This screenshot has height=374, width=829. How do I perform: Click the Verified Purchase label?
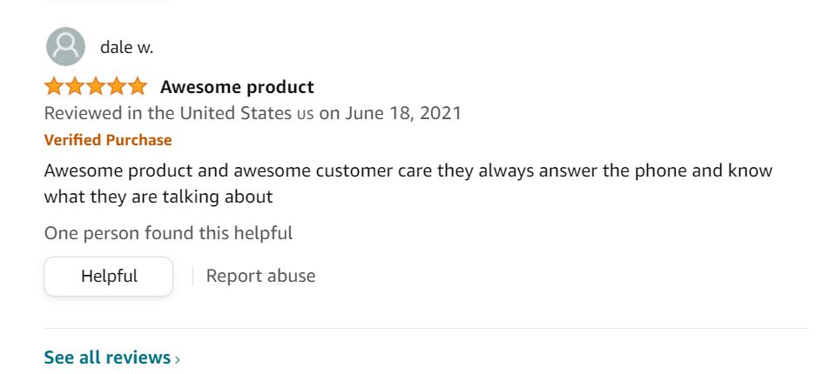(108, 140)
